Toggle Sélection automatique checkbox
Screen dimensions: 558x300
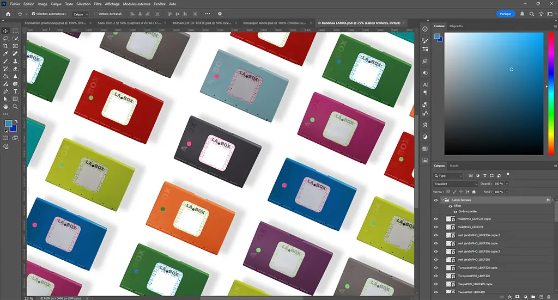33,14
